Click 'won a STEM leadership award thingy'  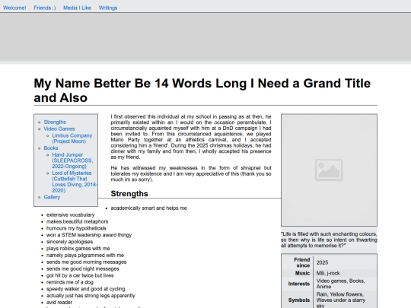(x=89, y=235)
